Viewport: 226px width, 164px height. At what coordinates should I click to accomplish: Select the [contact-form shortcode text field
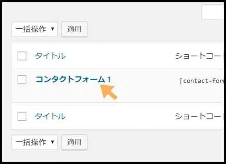pos(201,81)
